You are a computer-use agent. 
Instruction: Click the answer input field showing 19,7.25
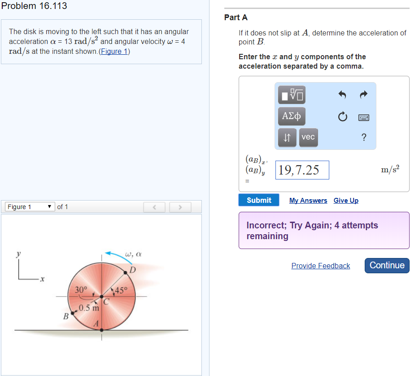(302, 170)
